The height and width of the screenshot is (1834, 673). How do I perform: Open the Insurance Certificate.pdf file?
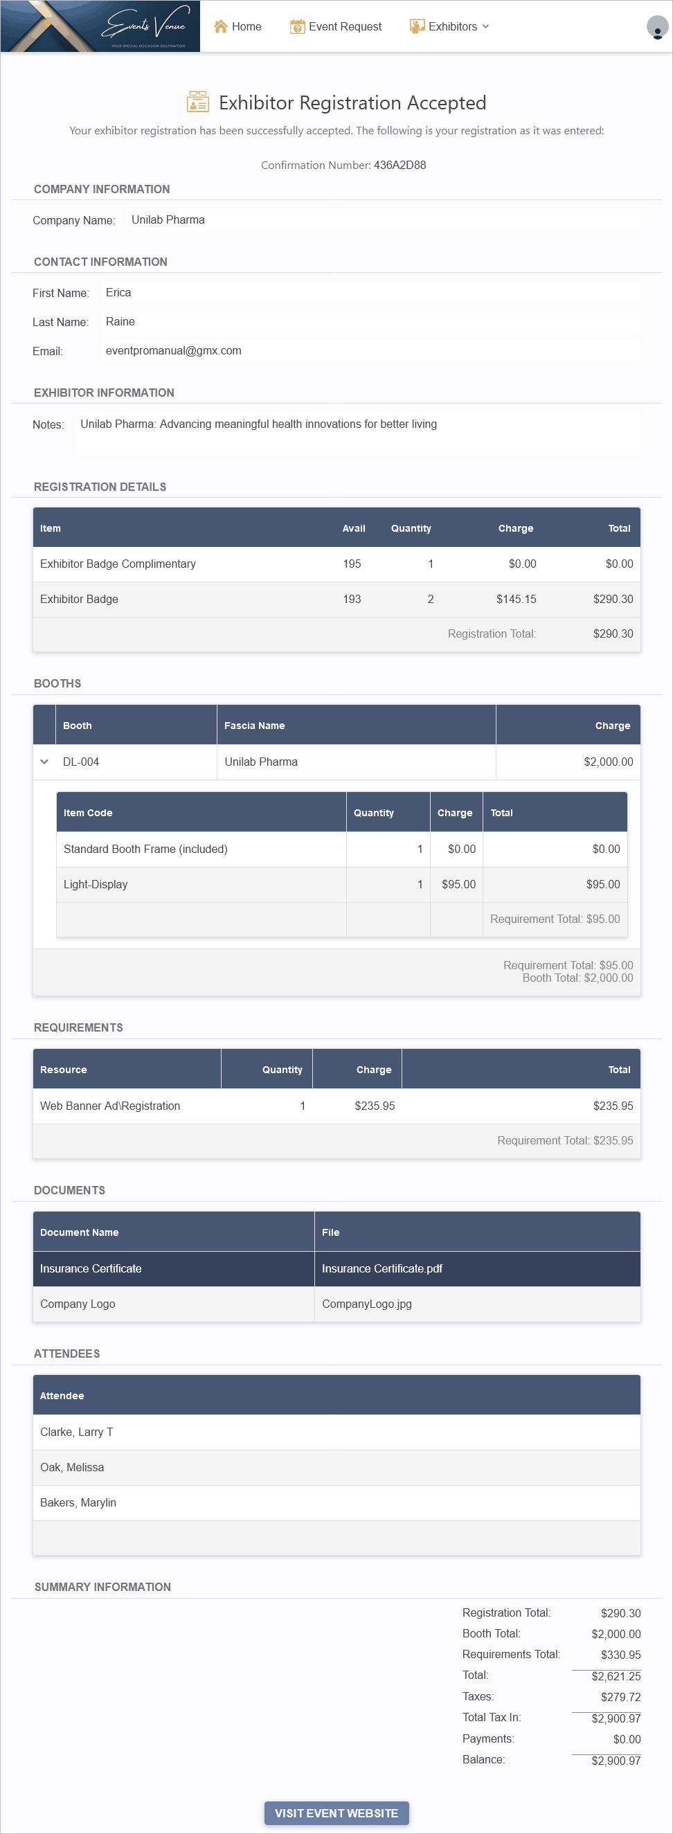click(x=382, y=1268)
